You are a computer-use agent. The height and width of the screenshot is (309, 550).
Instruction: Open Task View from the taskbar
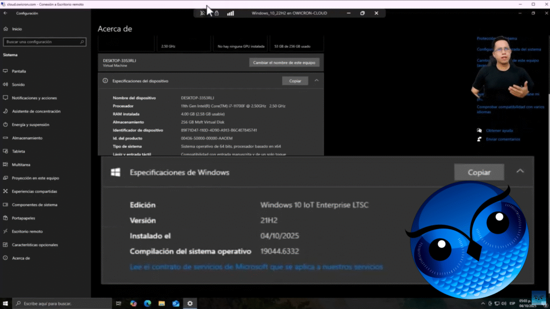[118, 304]
